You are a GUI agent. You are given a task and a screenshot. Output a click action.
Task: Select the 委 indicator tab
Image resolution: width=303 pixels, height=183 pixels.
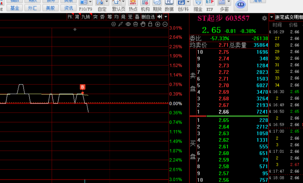pyautogui.click(x=102, y=17)
